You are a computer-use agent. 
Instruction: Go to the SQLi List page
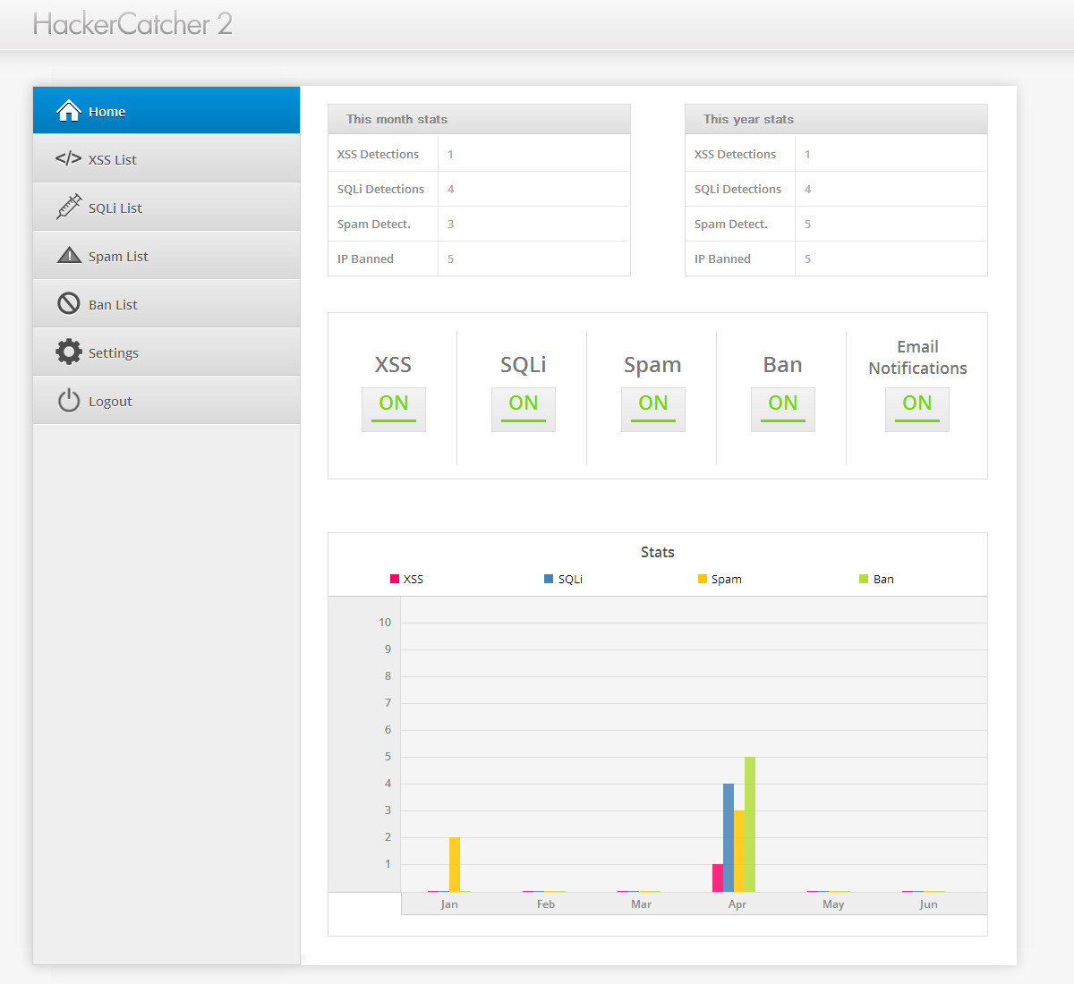point(166,208)
